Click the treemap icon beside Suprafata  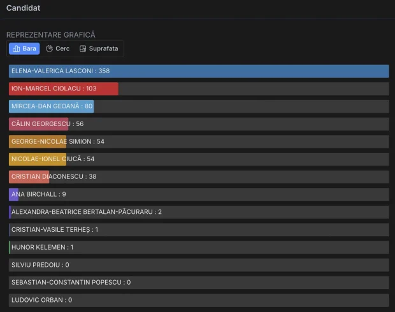(83, 48)
